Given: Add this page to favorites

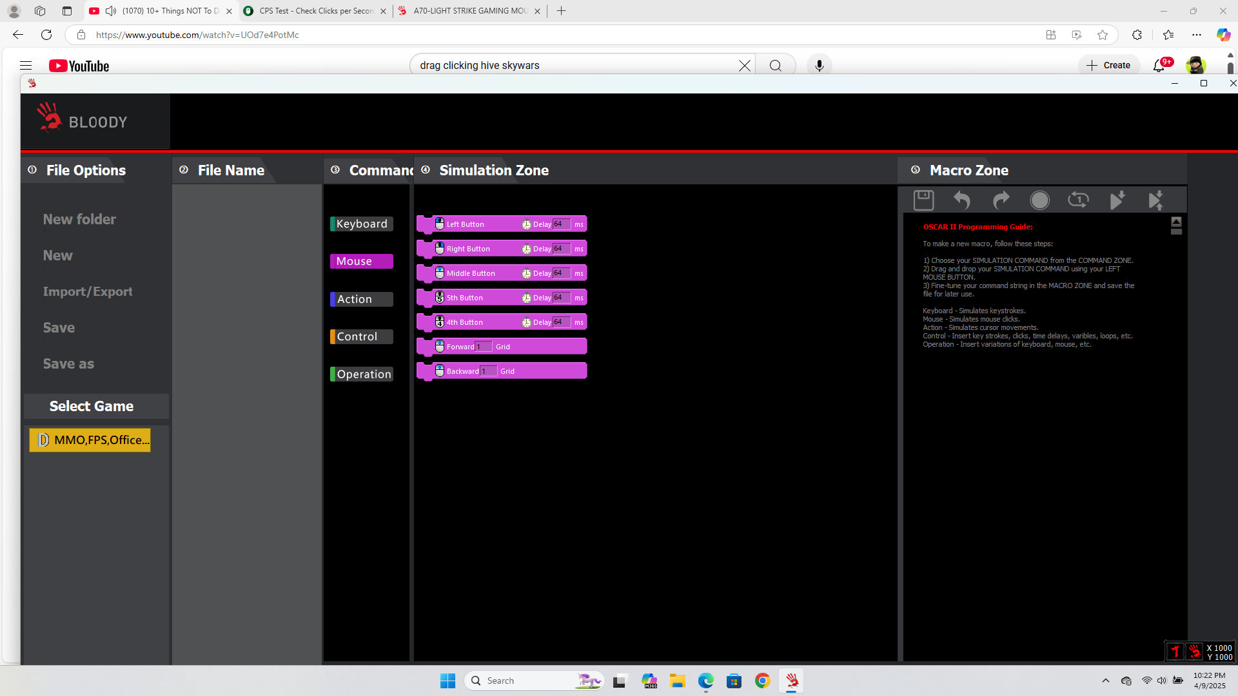Looking at the screenshot, I should click(x=1103, y=35).
